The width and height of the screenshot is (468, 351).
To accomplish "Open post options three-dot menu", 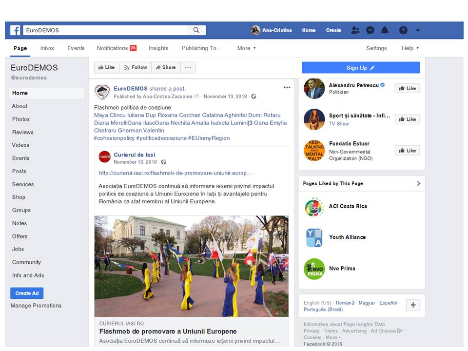I will point(287,87).
